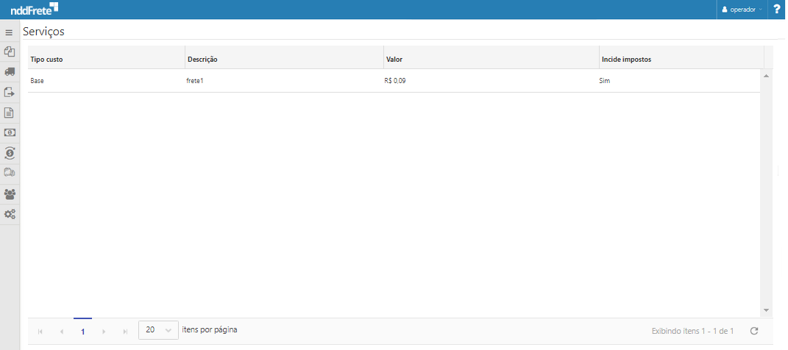Click the grid scrollbar down arrow
The image size is (788, 350).
point(767,311)
